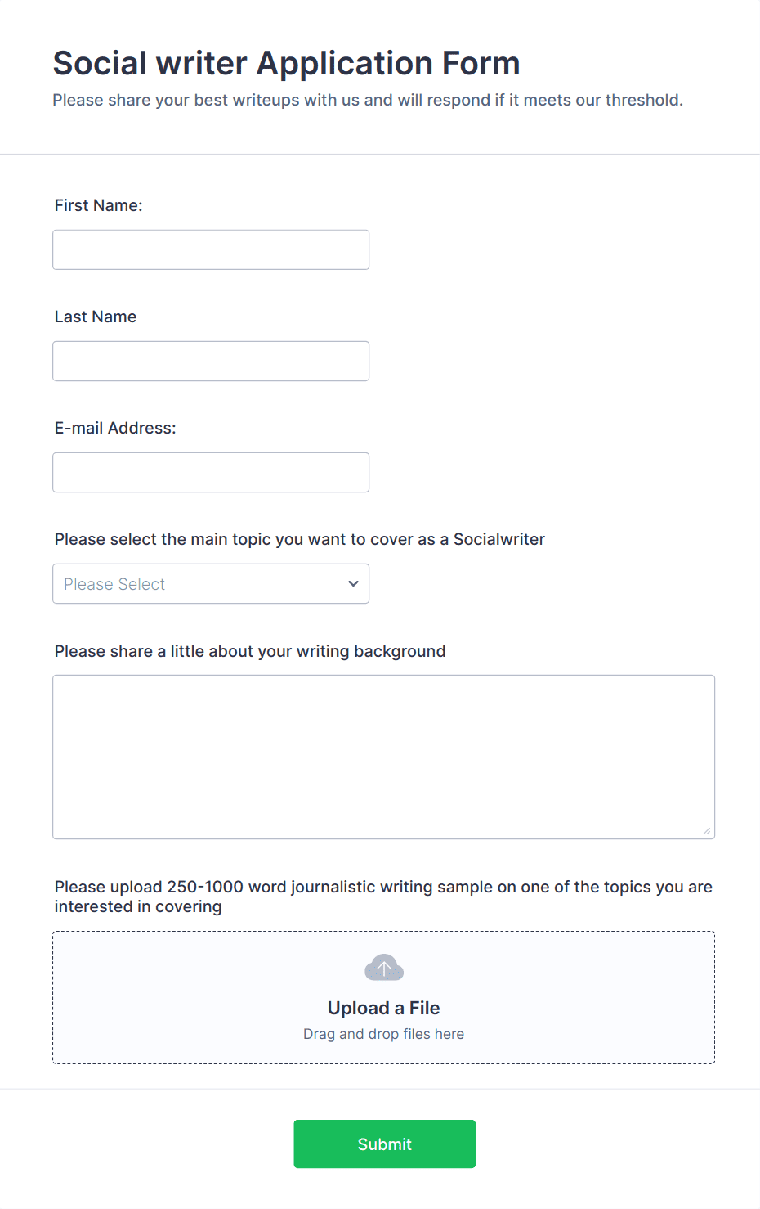Expand the 'Please Select' combo box
760x1209 pixels.
tap(211, 583)
